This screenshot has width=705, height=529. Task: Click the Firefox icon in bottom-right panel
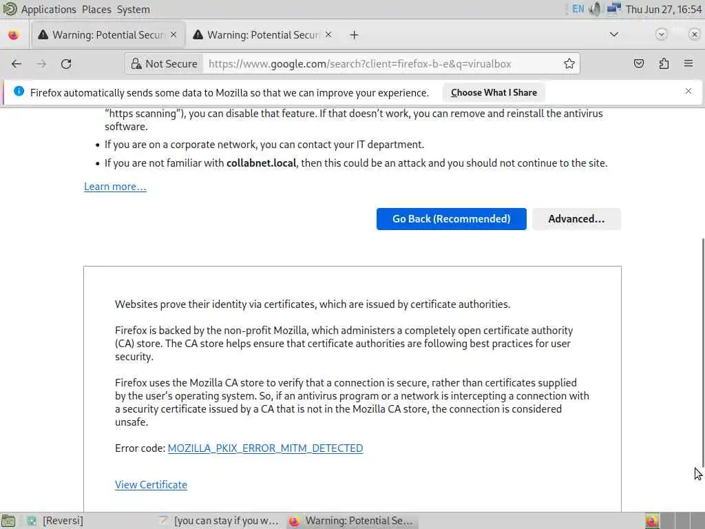point(652,521)
